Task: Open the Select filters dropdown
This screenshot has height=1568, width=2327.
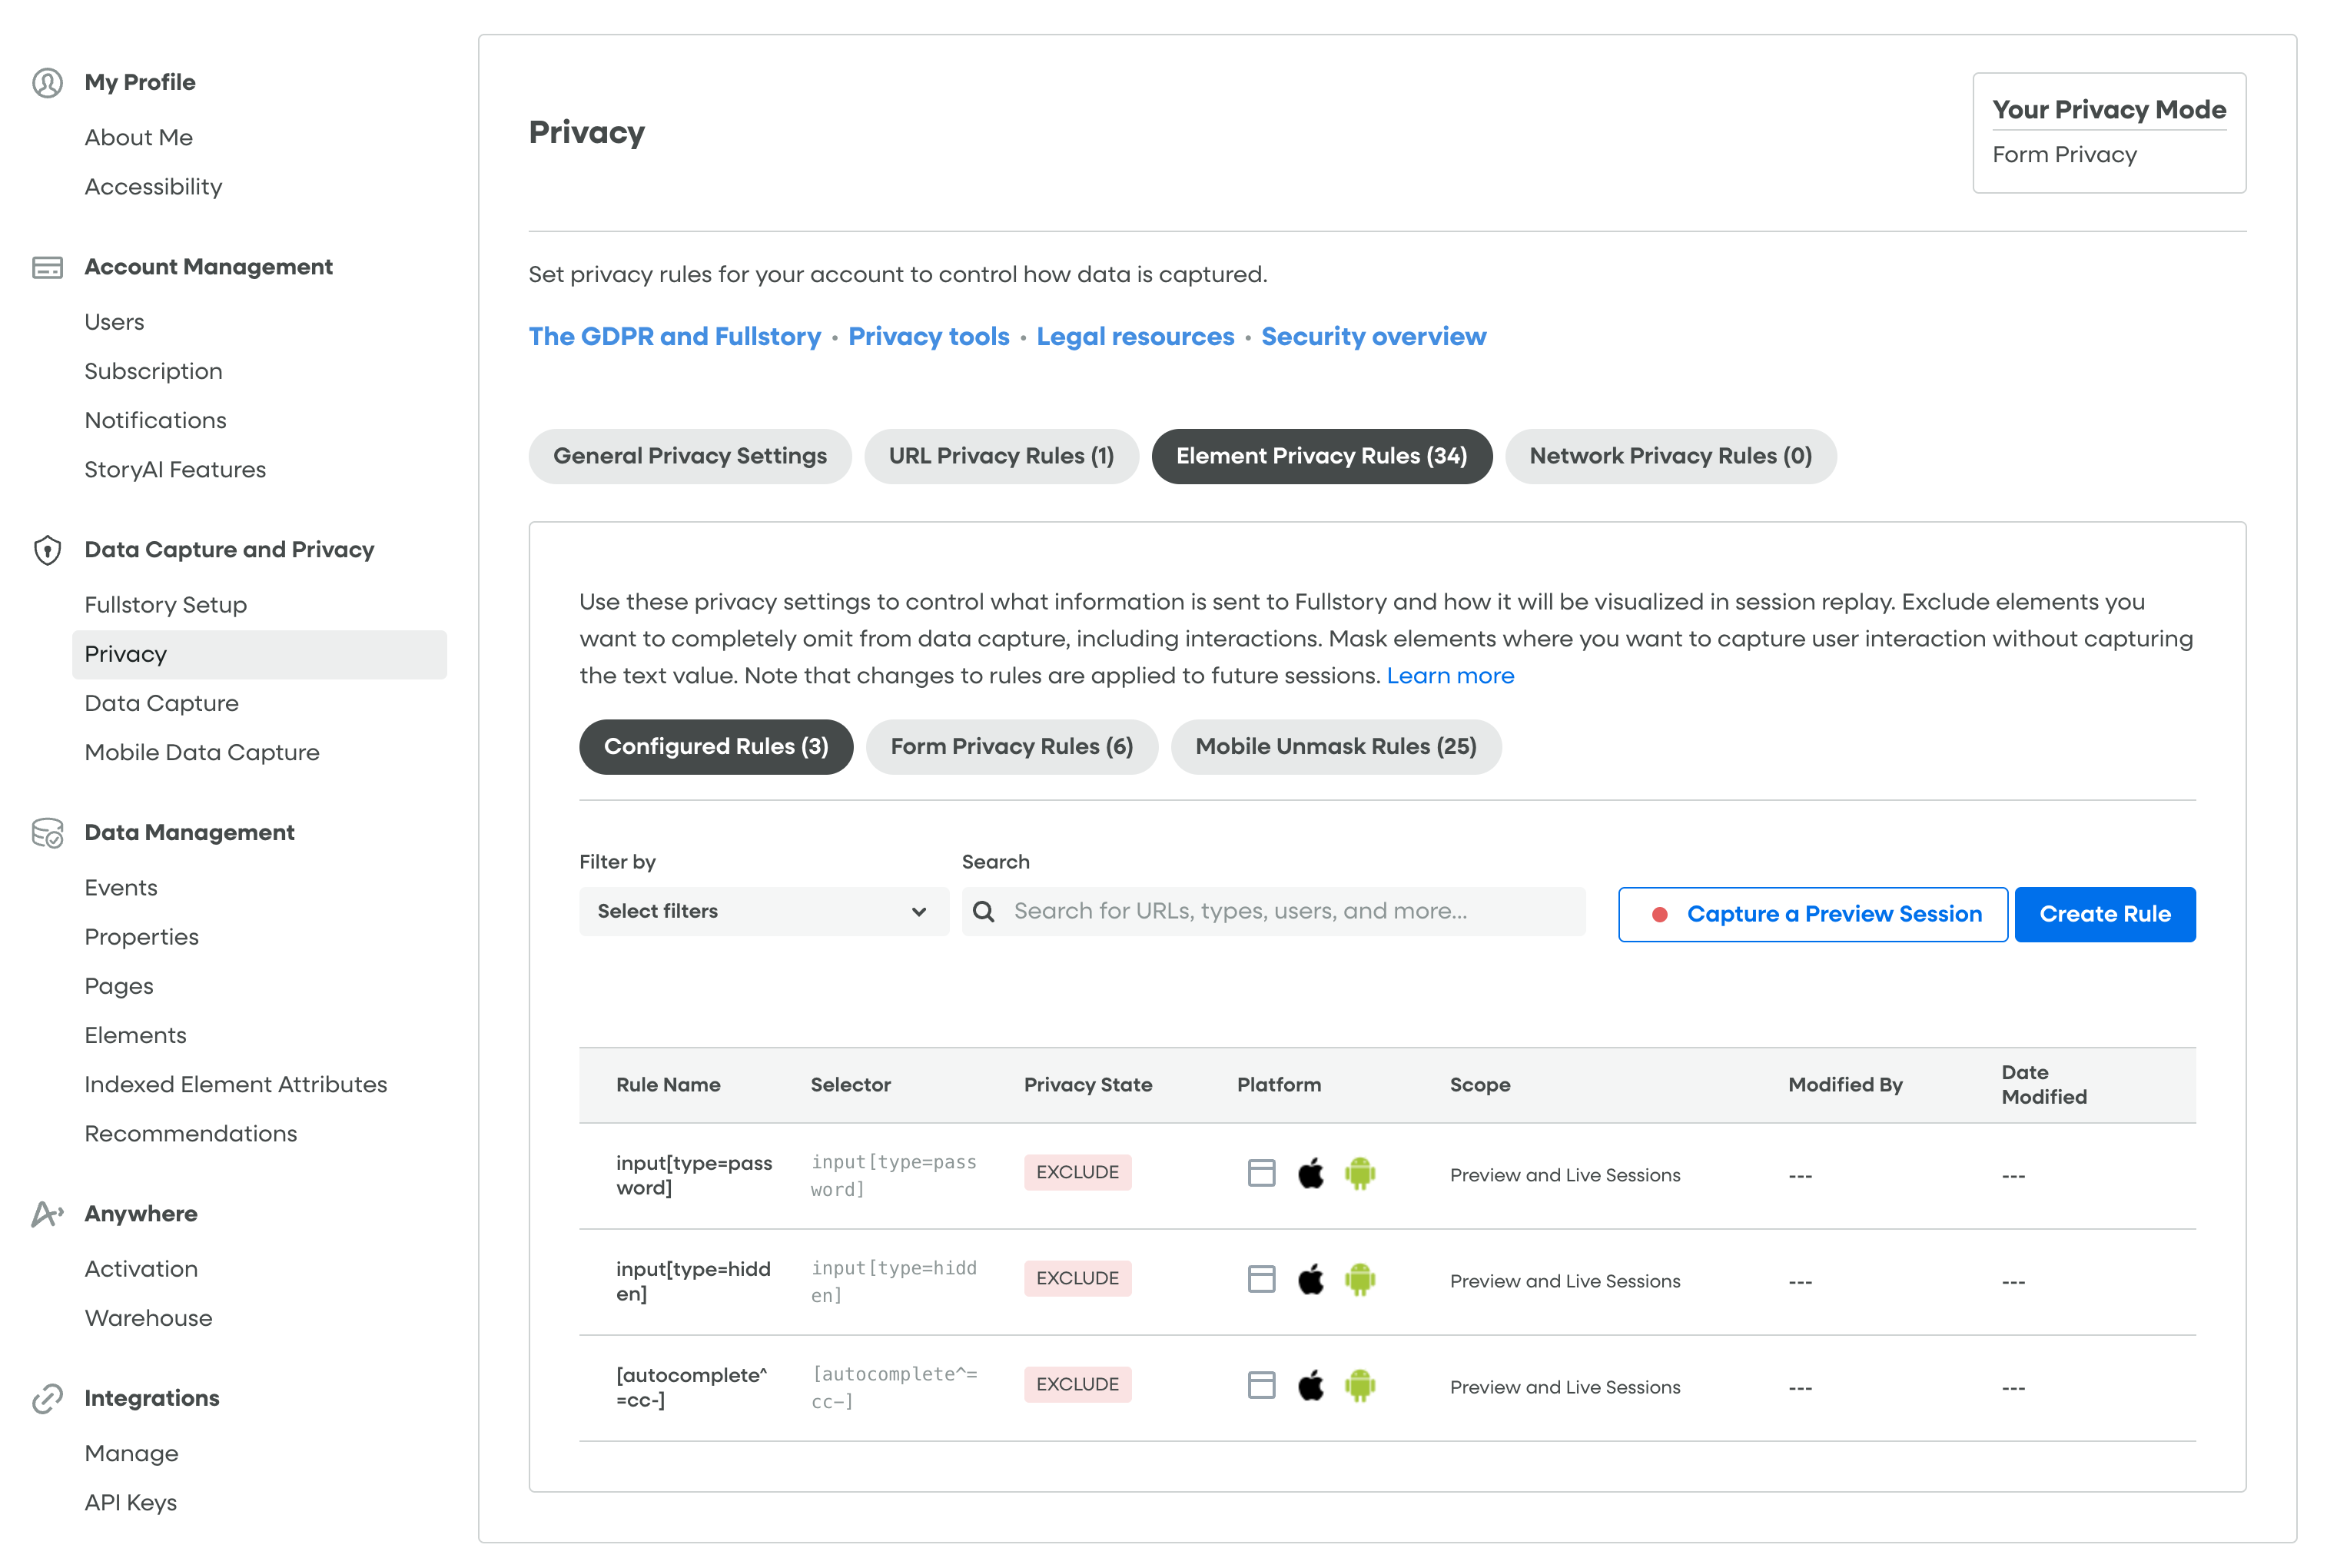Action: click(762, 911)
